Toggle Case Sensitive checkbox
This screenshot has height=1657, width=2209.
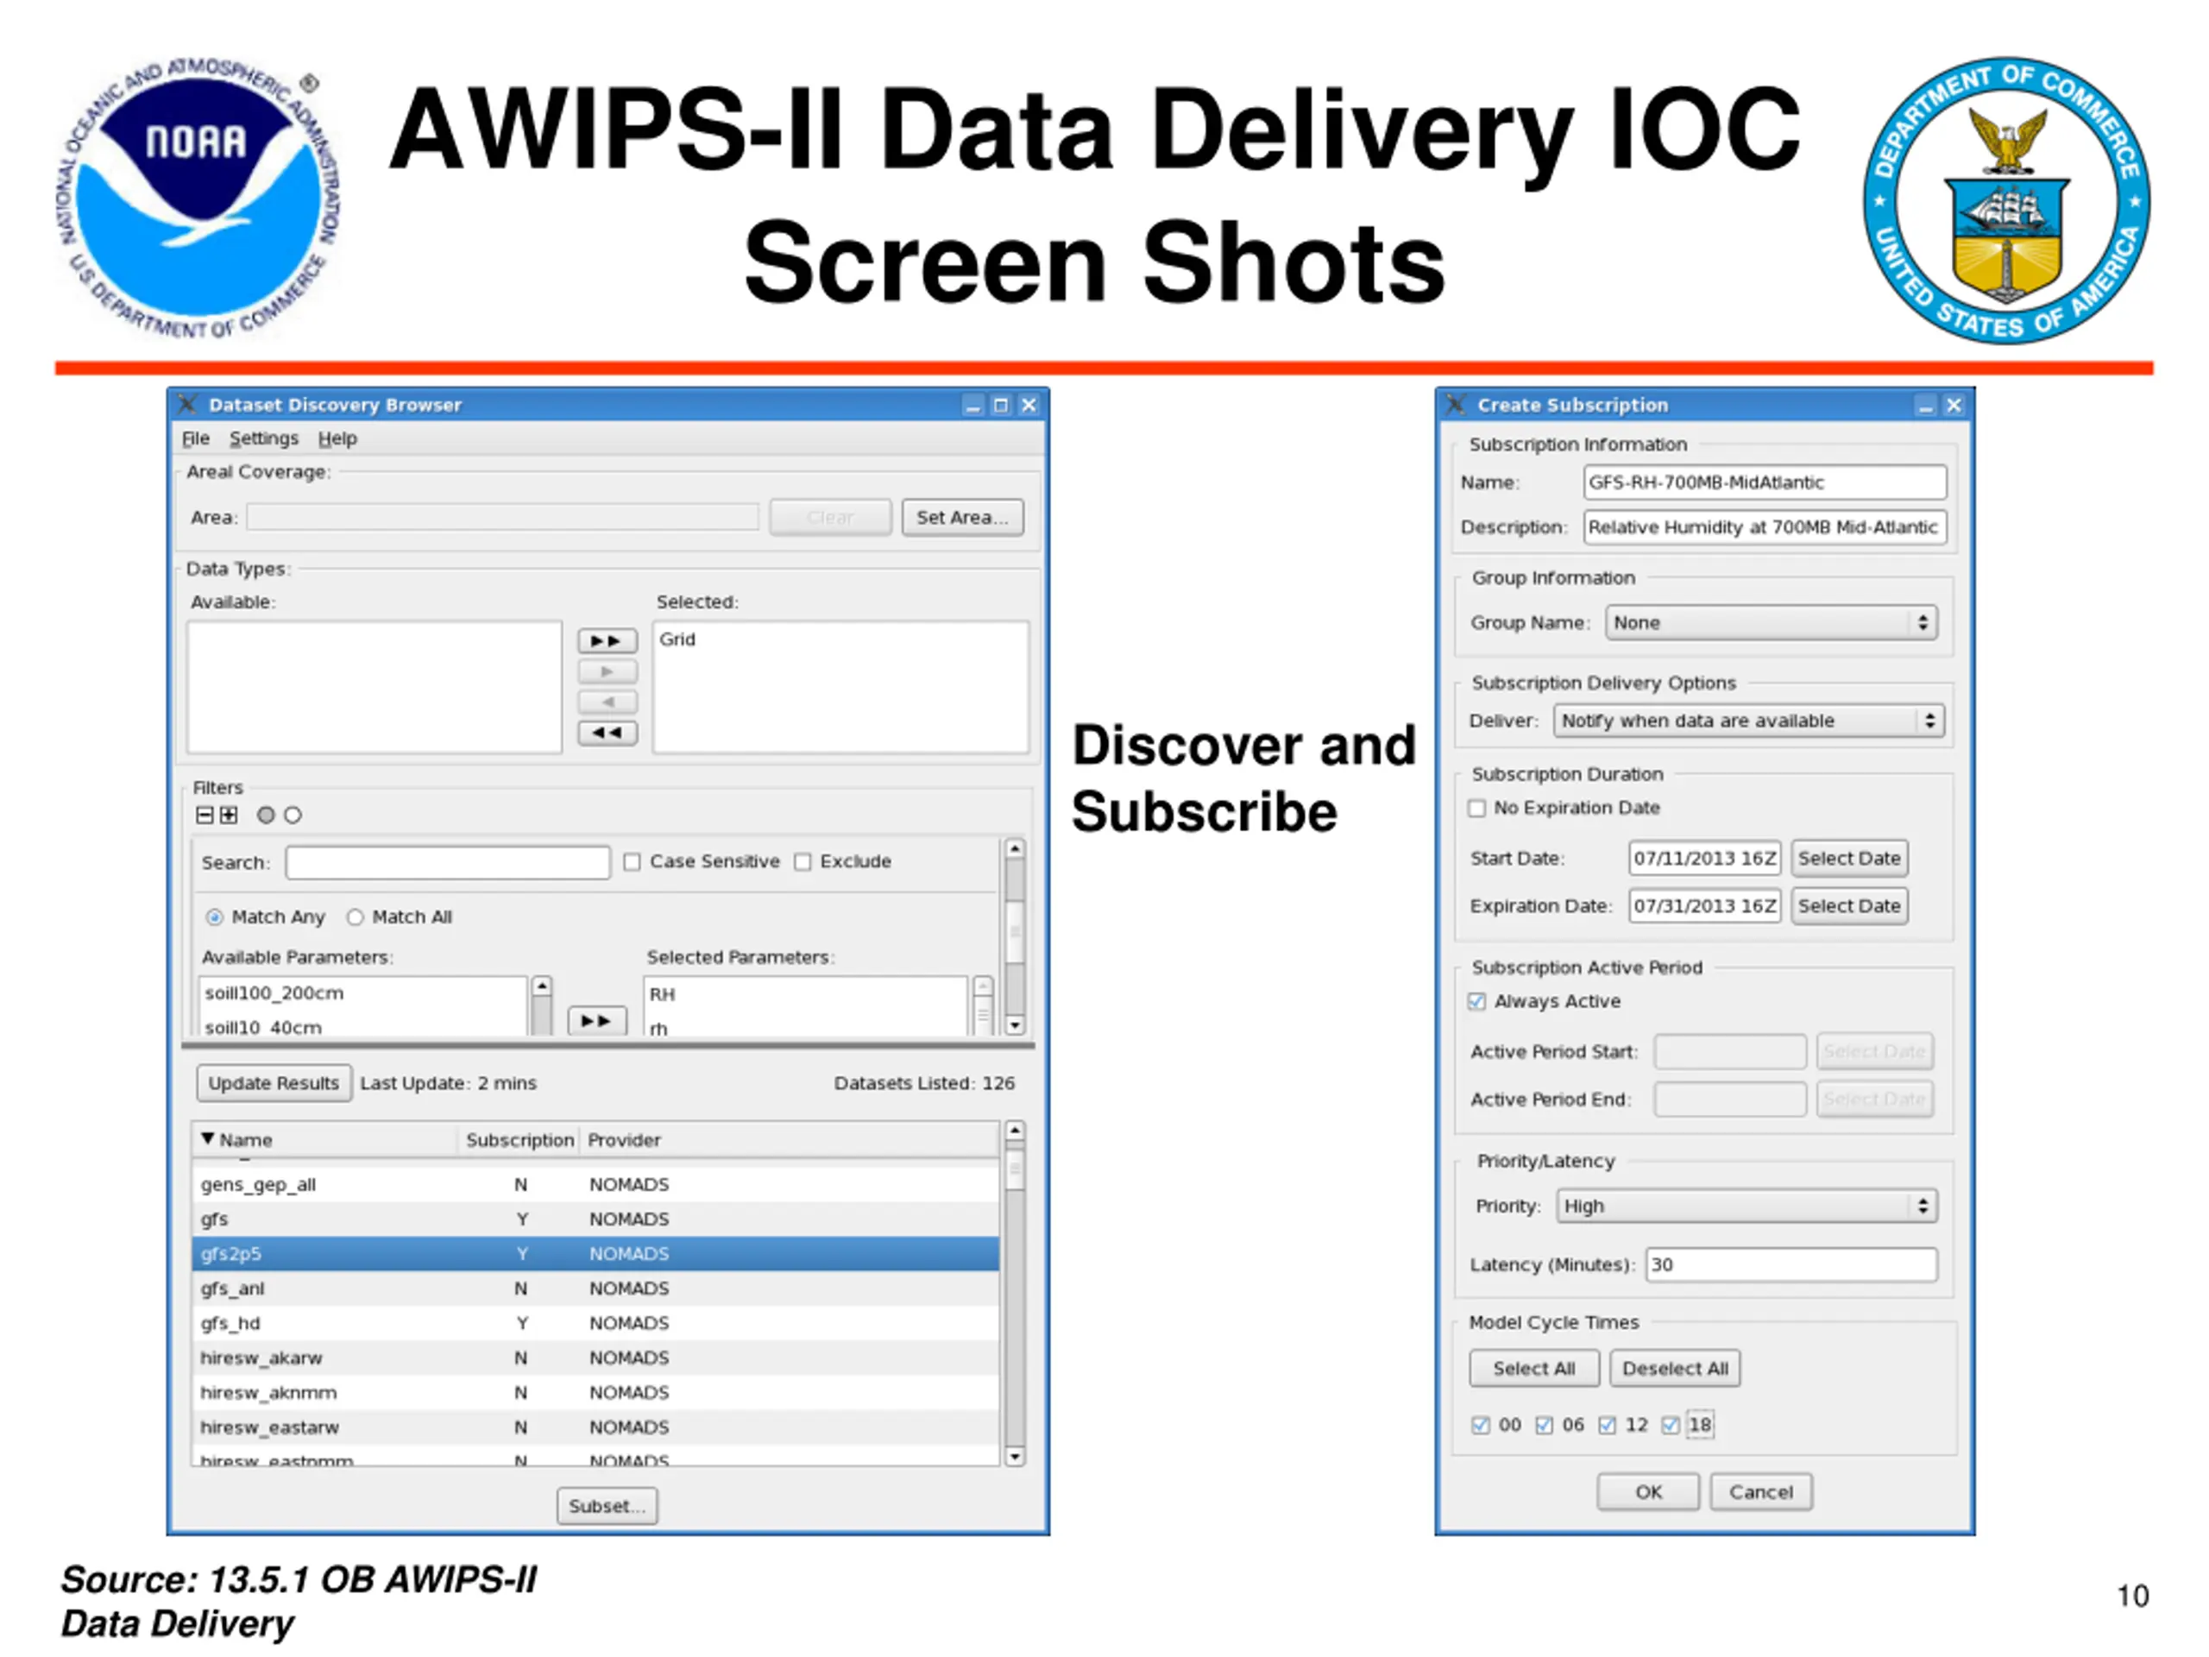632,862
